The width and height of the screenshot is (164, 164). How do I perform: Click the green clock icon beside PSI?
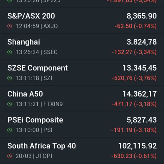(10, 130)
